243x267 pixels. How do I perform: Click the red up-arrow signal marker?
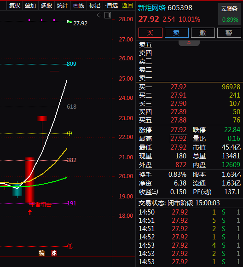(x=30, y=212)
